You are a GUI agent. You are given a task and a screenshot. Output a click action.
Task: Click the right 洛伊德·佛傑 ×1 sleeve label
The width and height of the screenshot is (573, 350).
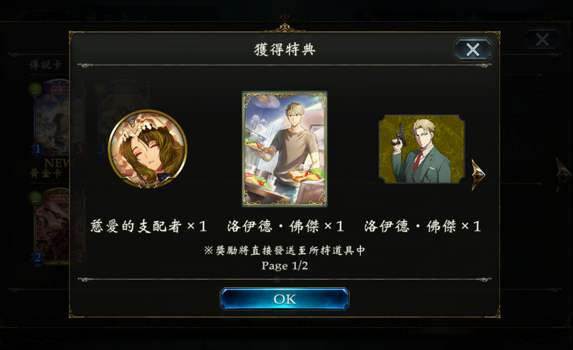(422, 226)
